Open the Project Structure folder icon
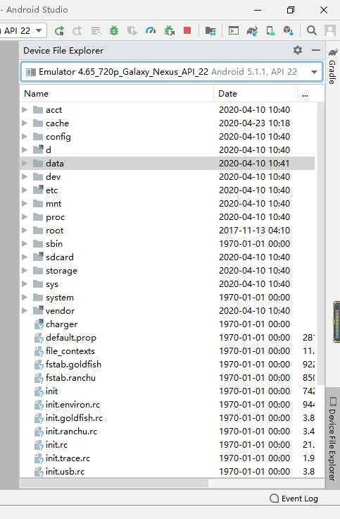Image resolution: width=340 pixels, height=519 pixels. point(210,31)
